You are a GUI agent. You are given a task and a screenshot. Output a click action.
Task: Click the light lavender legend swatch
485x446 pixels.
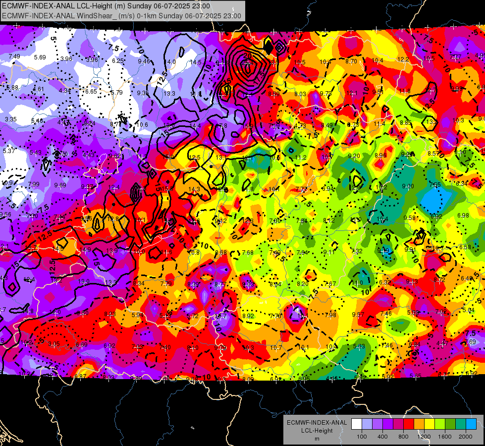pyautogui.click(x=367, y=424)
